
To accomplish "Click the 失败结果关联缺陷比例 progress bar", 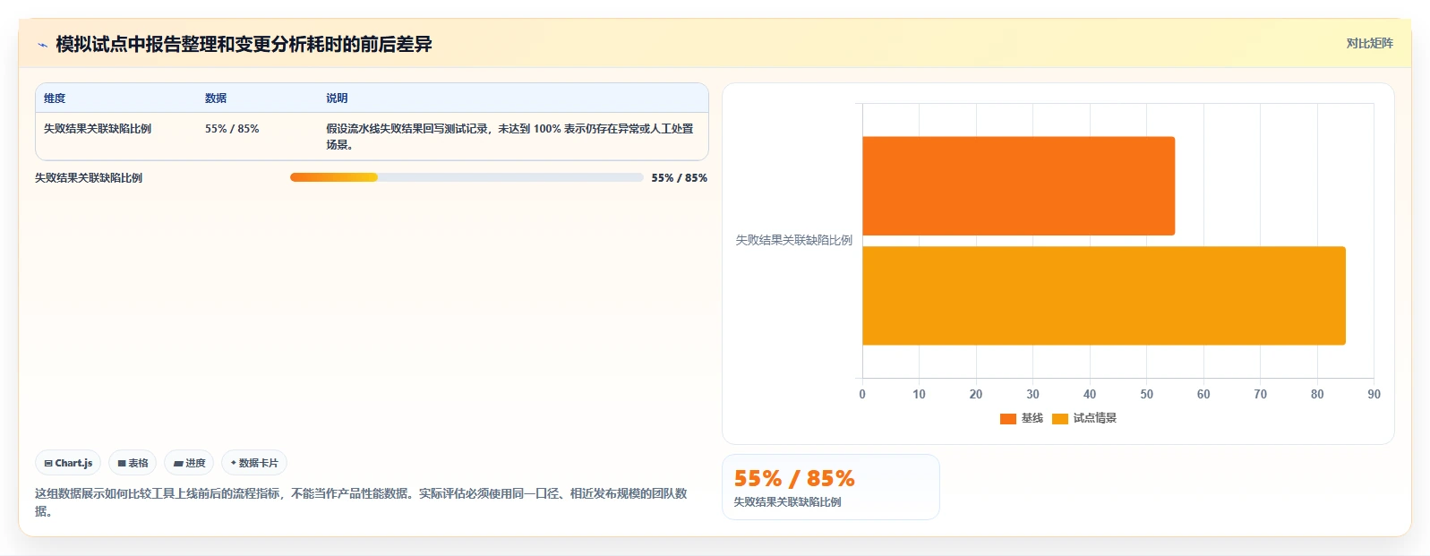I will (467, 177).
